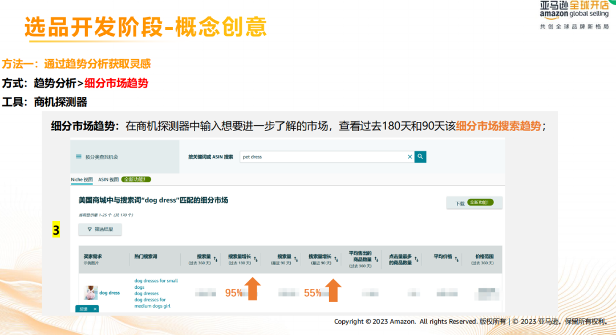
Task: Click the dog dress product thumbnail
Action: [91, 292]
